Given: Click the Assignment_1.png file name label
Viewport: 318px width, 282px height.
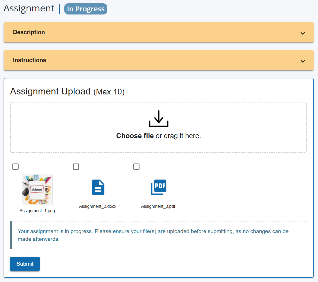Looking at the screenshot, I should 37,211.
